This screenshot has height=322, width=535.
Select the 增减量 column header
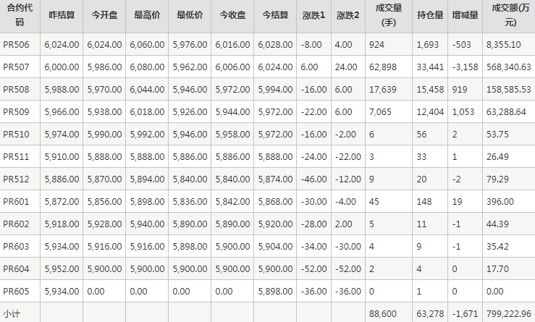point(465,15)
